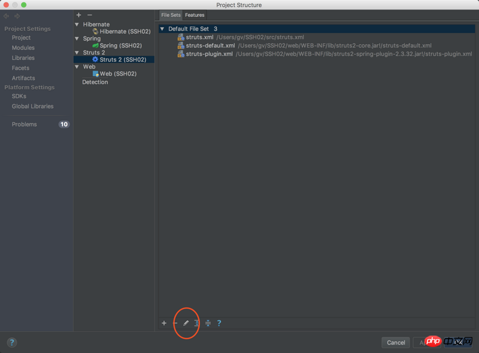Collapse the Default File Set node
The width and height of the screenshot is (479, 353).
tap(162, 29)
